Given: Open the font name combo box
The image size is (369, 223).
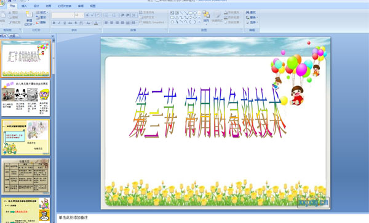Looking at the screenshot, I should (63, 15).
